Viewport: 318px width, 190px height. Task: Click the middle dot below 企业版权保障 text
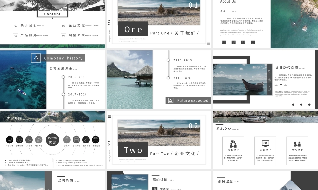301,104
